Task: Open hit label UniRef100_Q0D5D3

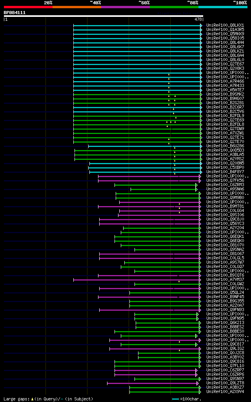Action: pyautogui.click(x=225, y=150)
